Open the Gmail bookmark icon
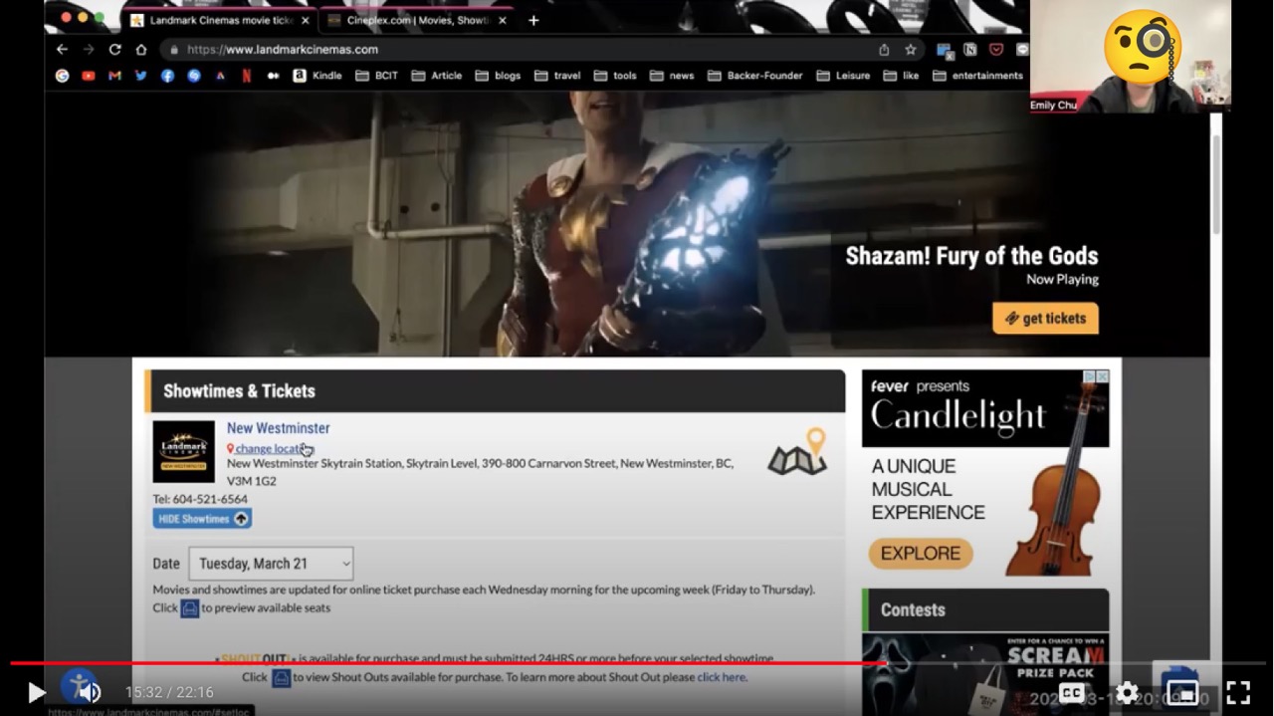The image size is (1274, 716). (114, 76)
